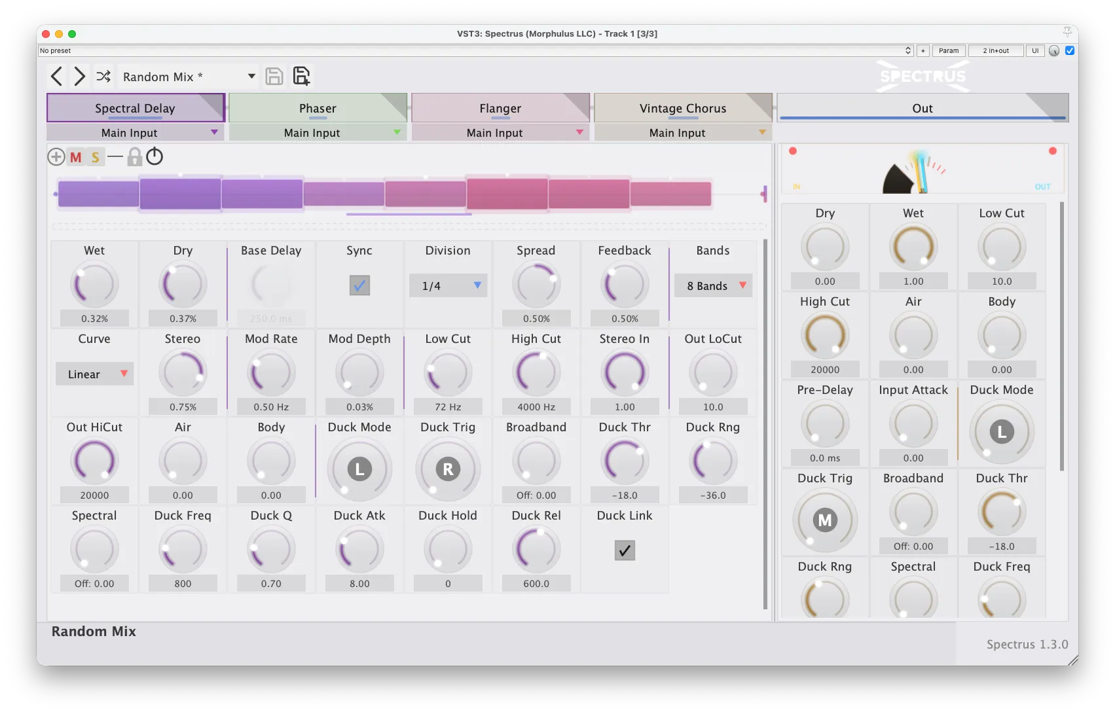This screenshot has width=1115, height=714.
Task: Click the shuffle randomize preset icon
Action: [103, 77]
